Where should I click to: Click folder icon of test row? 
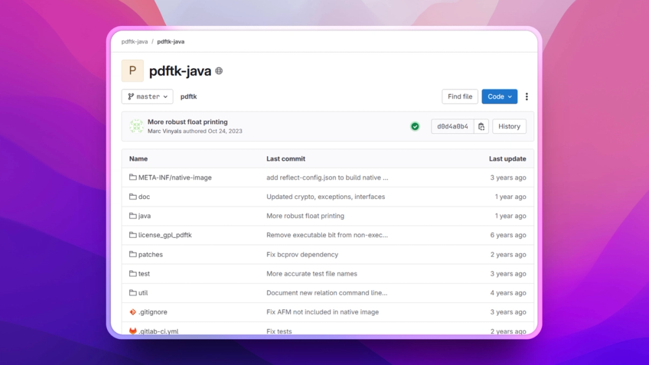click(132, 274)
